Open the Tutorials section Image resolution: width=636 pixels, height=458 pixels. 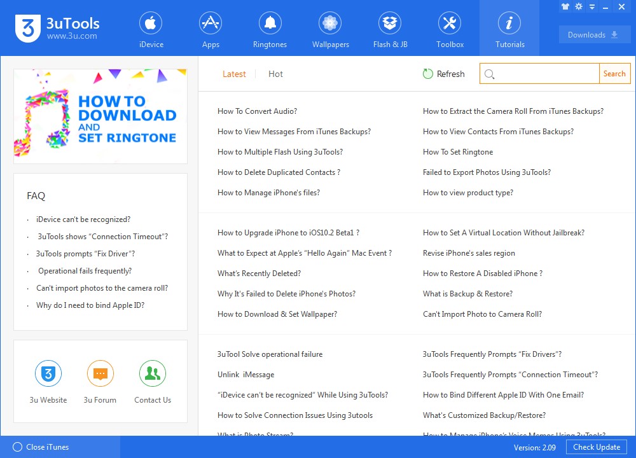509,29
